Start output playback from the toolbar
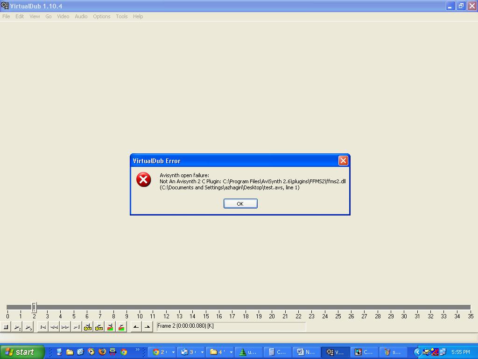The height and width of the screenshot is (359, 478). coord(28,327)
